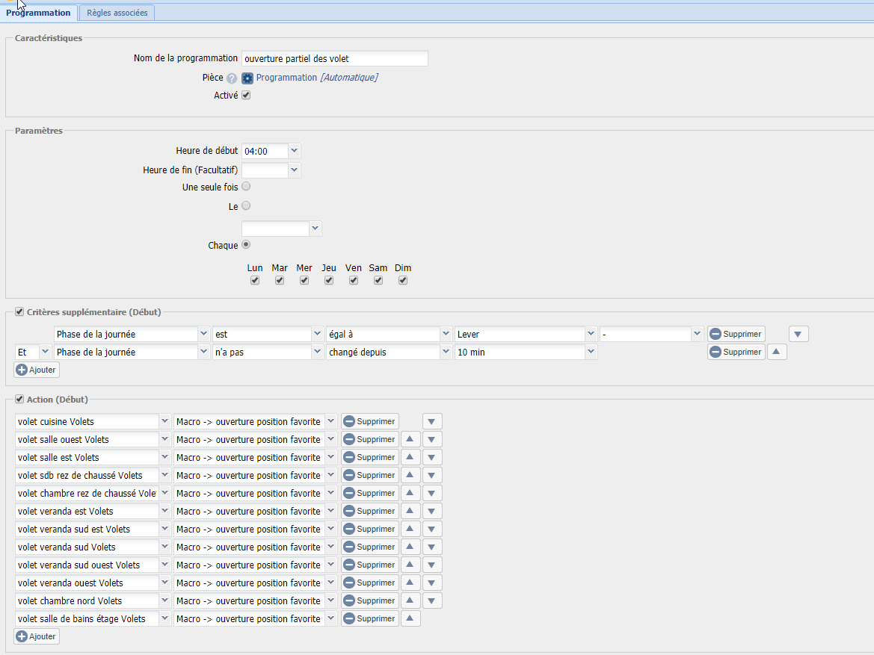
Task: Uncheck the Dim day checkbox
Action: (402, 280)
